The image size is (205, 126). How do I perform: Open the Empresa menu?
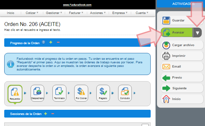tap(120, 13)
